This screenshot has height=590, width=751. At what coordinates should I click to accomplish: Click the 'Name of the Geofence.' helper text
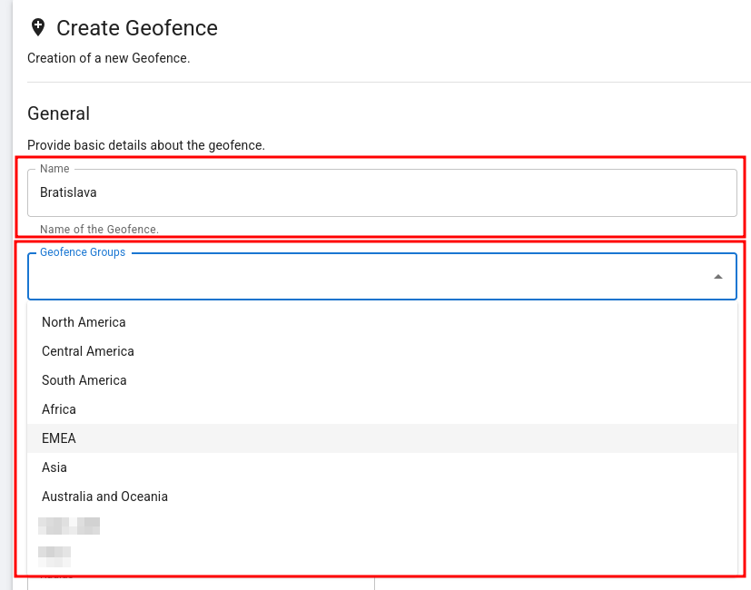[x=99, y=230]
